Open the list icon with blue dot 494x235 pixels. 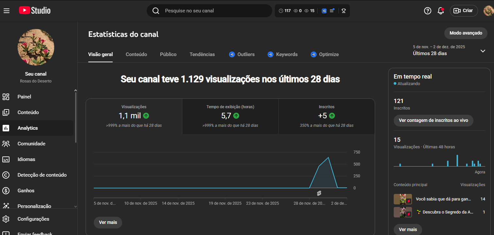tap(332, 11)
